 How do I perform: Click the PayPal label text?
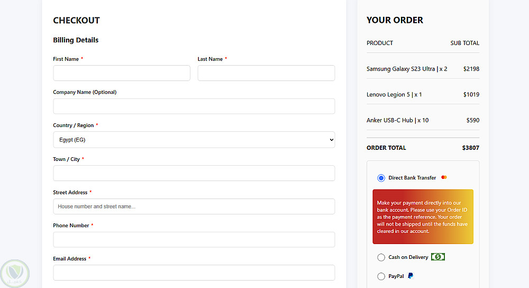pyautogui.click(x=396, y=276)
